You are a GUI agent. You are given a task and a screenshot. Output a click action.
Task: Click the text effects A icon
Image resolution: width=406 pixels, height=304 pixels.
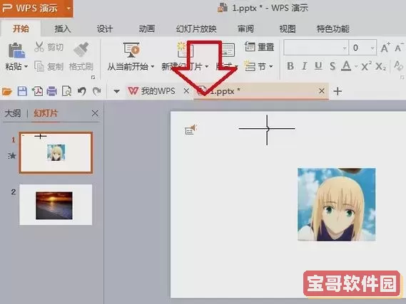(398, 66)
